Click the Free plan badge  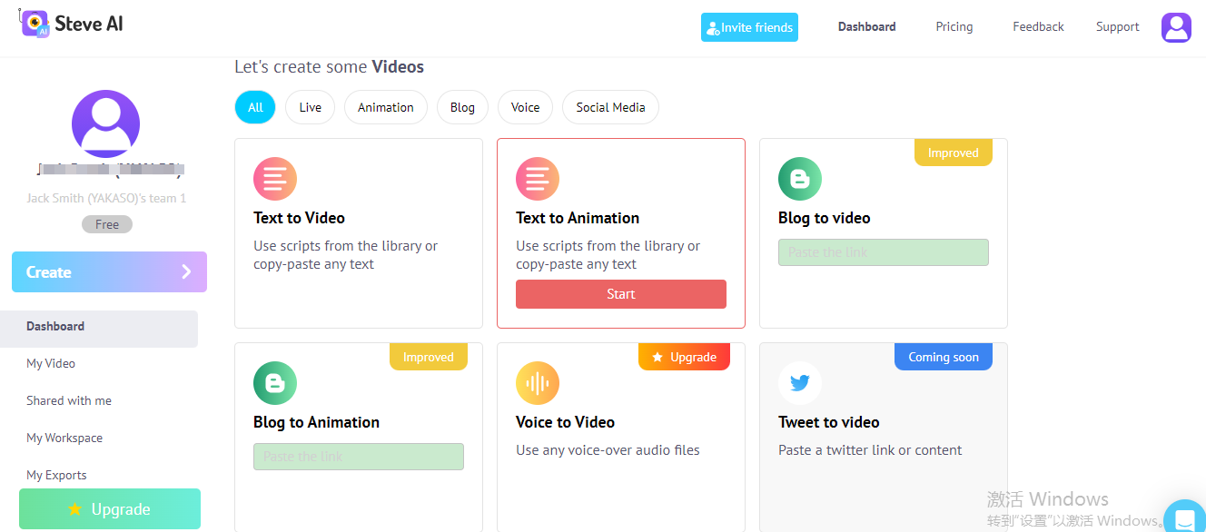107,224
